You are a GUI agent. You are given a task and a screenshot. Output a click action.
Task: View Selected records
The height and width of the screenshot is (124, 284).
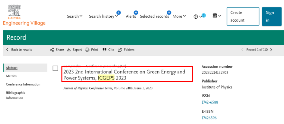point(154,16)
